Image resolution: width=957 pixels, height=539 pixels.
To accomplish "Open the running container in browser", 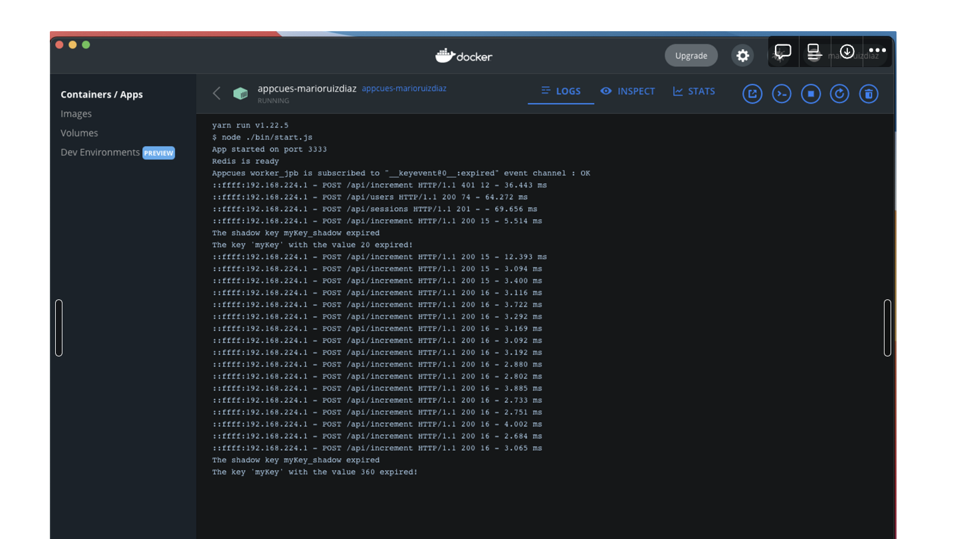I will pos(752,94).
